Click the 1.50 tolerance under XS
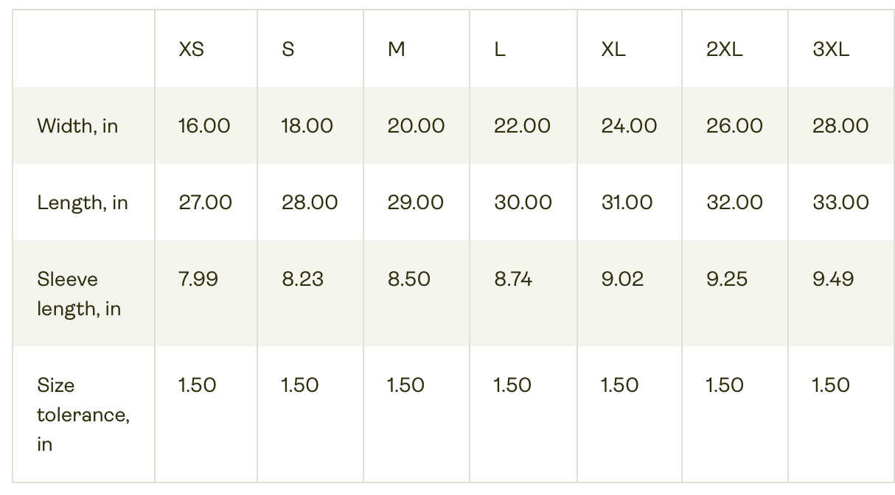Image resolution: width=895 pixels, height=495 pixels. pos(197,385)
